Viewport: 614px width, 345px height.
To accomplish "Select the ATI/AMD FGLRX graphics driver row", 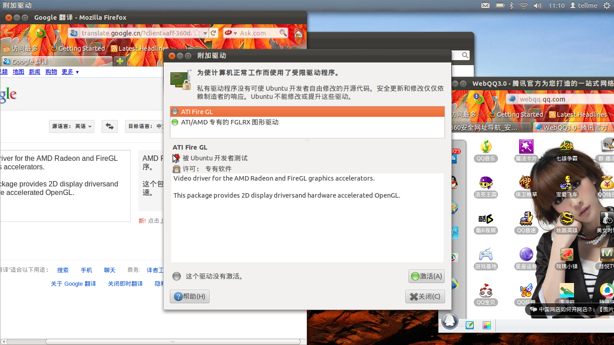I will coord(307,122).
